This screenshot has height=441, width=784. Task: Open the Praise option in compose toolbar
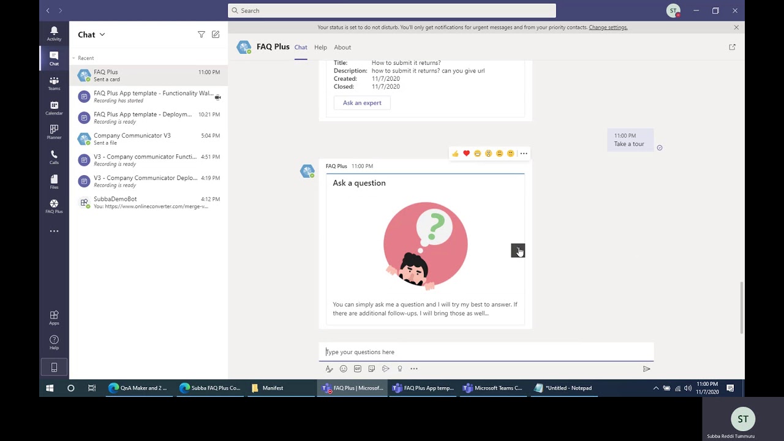click(x=400, y=369)
